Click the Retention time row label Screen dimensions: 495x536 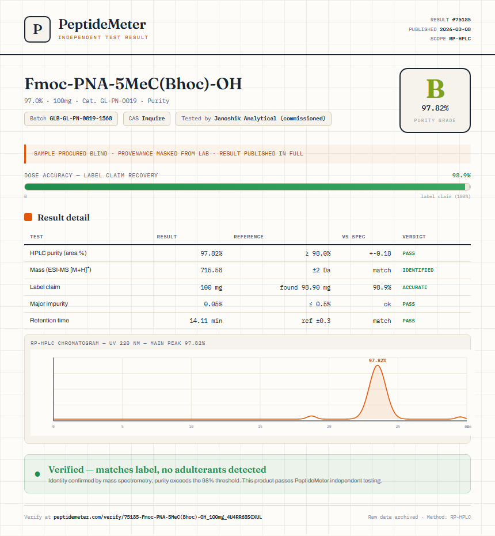click(x=49, y=320)
